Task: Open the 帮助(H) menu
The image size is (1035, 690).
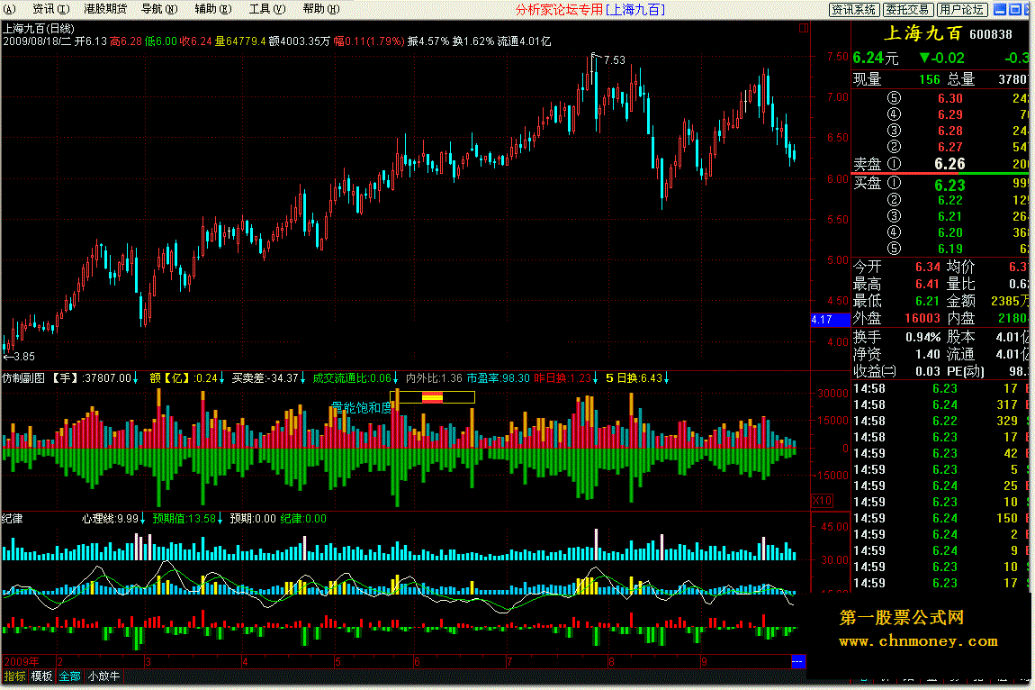Action: [x=321, y=9]
